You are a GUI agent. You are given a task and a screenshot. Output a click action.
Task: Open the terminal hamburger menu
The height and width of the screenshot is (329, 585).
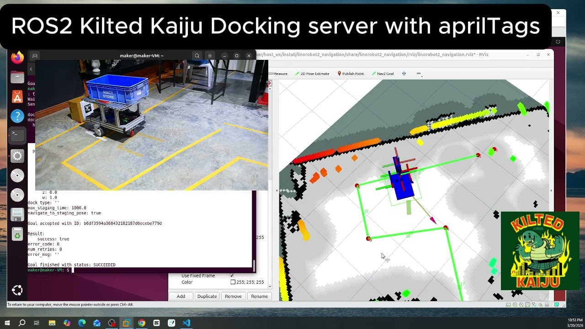click(x=210, y=56)
